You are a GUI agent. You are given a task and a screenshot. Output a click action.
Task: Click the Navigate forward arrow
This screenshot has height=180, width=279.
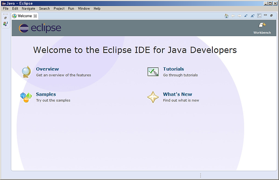pos(239,16)
